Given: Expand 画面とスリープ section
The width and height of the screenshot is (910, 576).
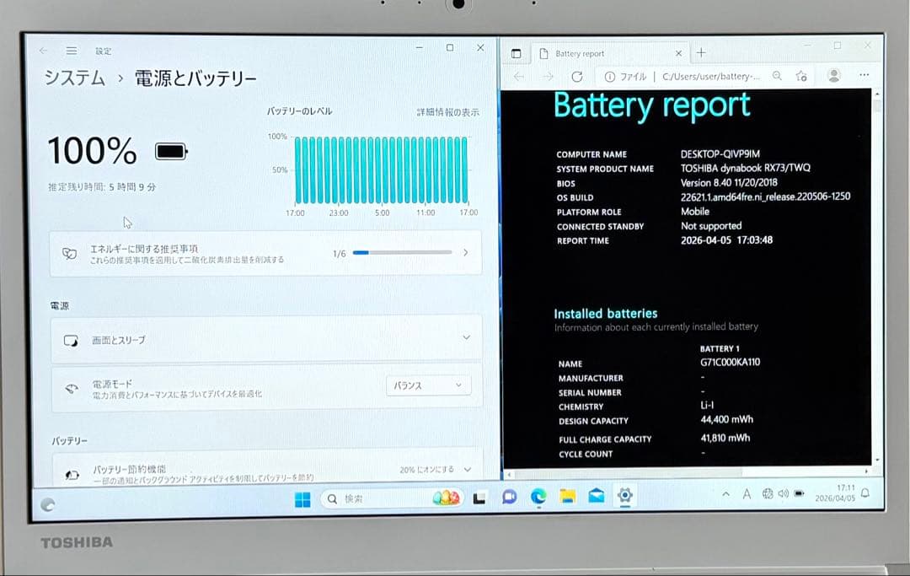Looking at the screenshot, I should pyautogui.click(x=266, y=339).
